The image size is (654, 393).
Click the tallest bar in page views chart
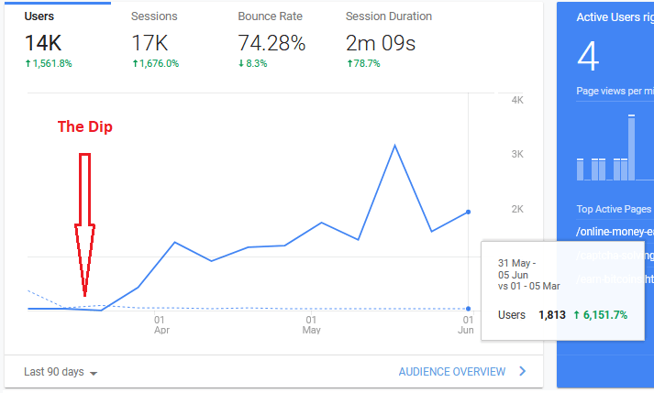point(631,147)
